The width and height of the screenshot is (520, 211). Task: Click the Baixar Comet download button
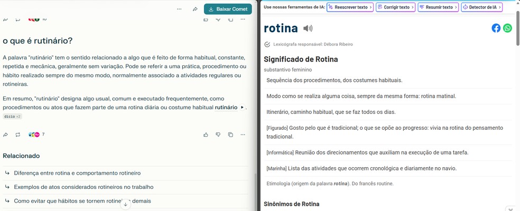pyautogui.click(x=228, y=9)
